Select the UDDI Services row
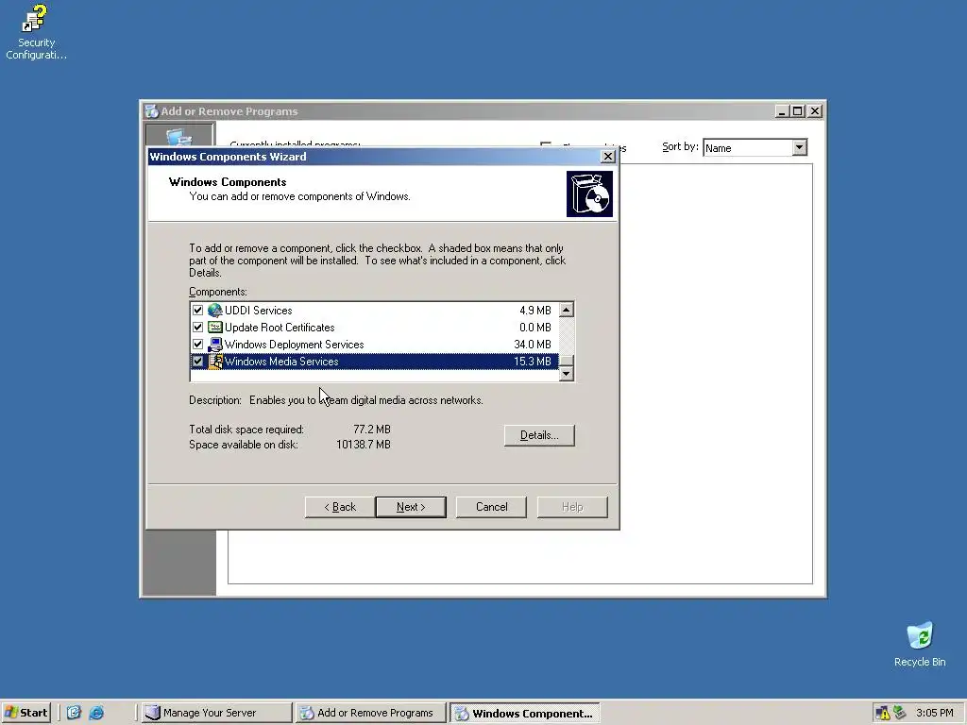This screenshot has width=967, height=725. [x=374, y=310]
